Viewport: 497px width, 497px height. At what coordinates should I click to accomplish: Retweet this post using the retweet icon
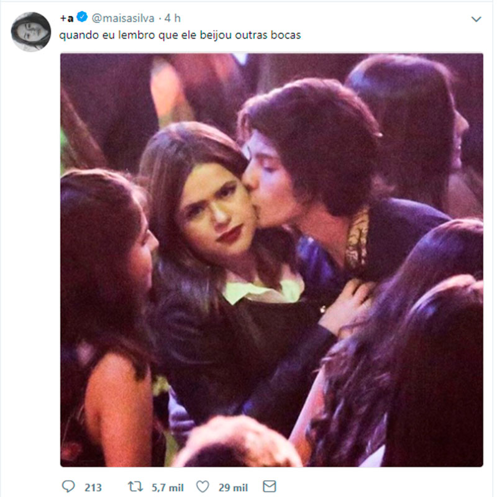tap(134, 486)
